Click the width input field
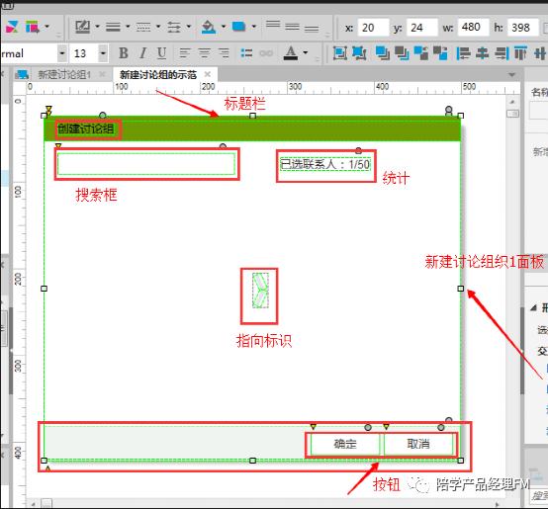Image resolution: width=548 pixels, height=509 pixels. (473, 28)
